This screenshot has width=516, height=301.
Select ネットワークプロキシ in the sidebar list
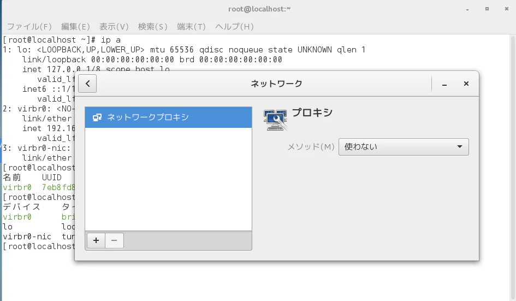click(x=169, y=117)
